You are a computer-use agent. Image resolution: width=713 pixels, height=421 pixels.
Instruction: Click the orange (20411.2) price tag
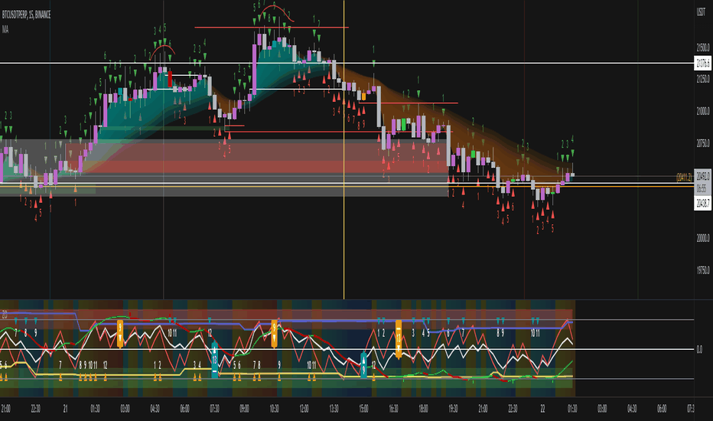[685, 178]
